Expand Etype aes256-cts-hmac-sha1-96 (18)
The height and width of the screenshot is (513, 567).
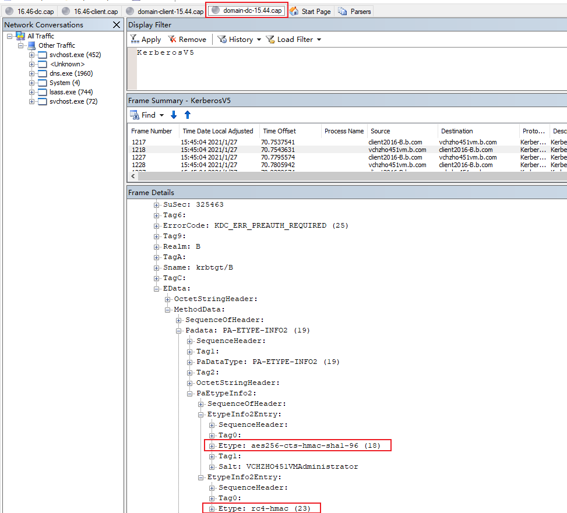[212, 446]
